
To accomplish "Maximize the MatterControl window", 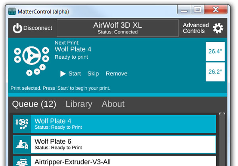I will pos(198,10).
